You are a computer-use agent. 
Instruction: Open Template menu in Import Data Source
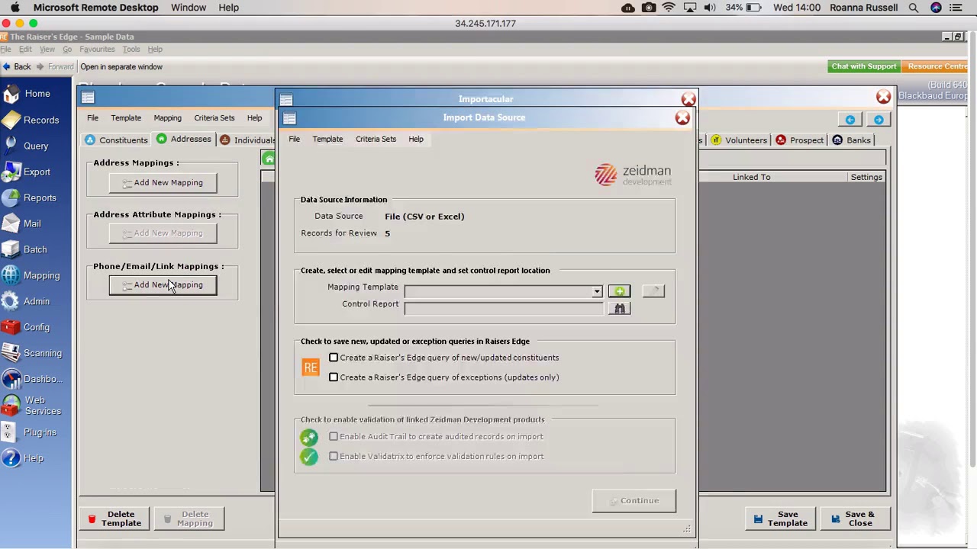click(x=327, y=139)
